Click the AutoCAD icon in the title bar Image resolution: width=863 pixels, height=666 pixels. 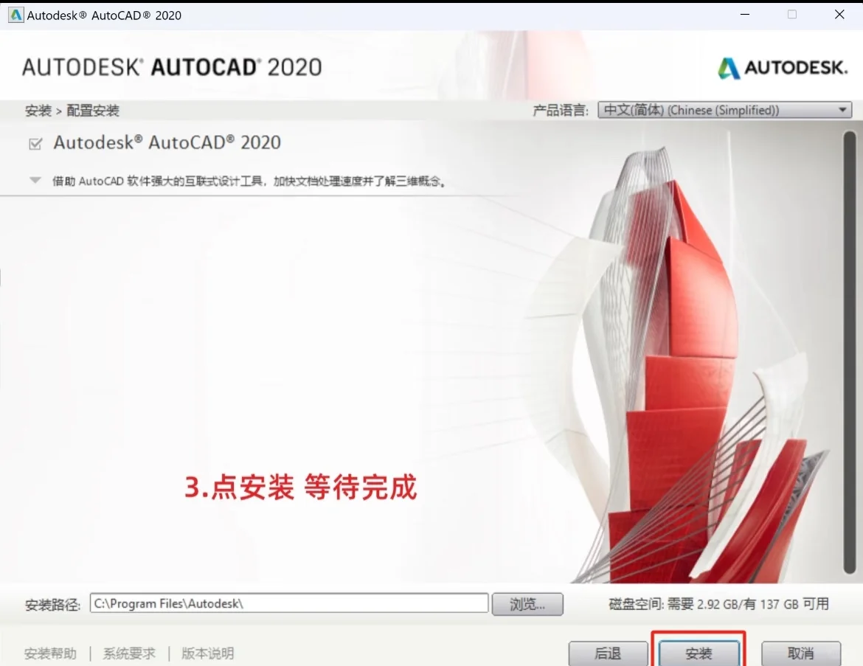pos(15,14)
